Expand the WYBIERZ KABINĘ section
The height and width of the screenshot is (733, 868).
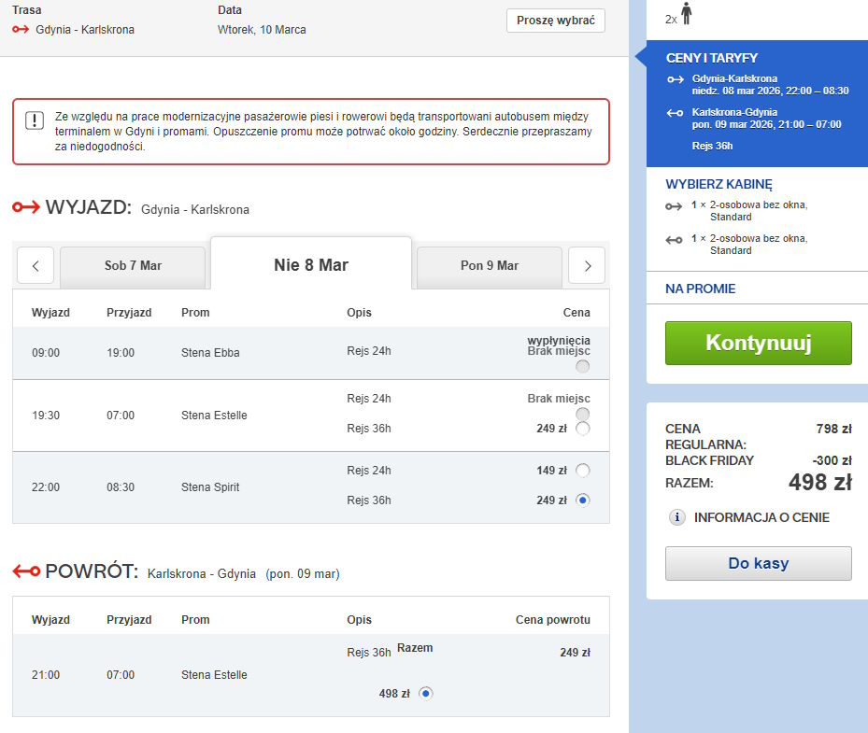(719, 184)
